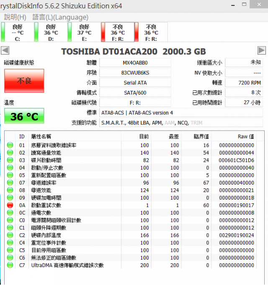This screenshot has width=268, height=285.
Task: Click the UltraDMA 高速傳輸模式錯誤次數 row
Action: [x=131, y=265]
